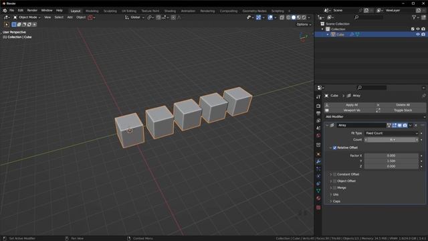Collapse the Collection tree row
The image size is (428, 241).
[x=322, y=29]
